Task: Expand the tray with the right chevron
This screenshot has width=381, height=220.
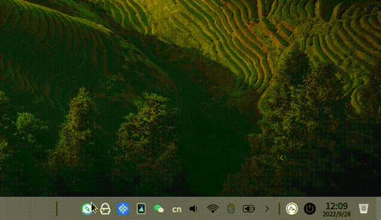Action: (x=267, y=209)
